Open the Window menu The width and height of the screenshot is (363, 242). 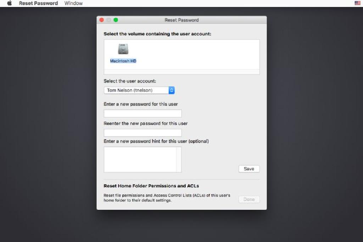click(73, 3)
